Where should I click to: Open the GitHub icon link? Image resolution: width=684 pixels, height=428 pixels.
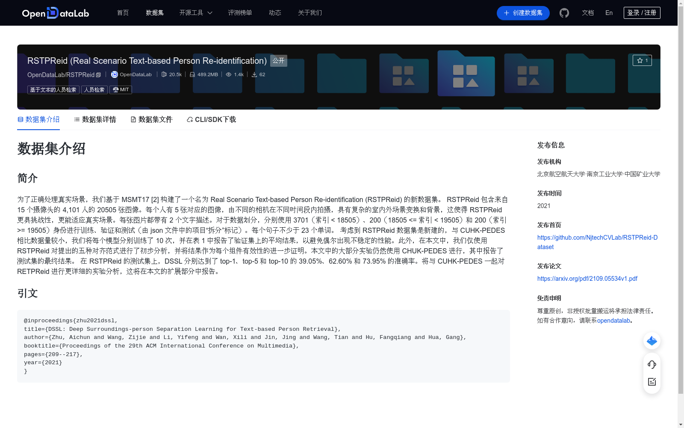click(564, 13)
